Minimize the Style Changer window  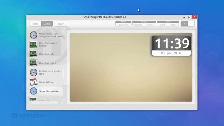tap(184, 17)
